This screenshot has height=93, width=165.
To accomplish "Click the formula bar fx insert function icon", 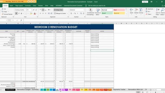I will (x=21, y=20).
